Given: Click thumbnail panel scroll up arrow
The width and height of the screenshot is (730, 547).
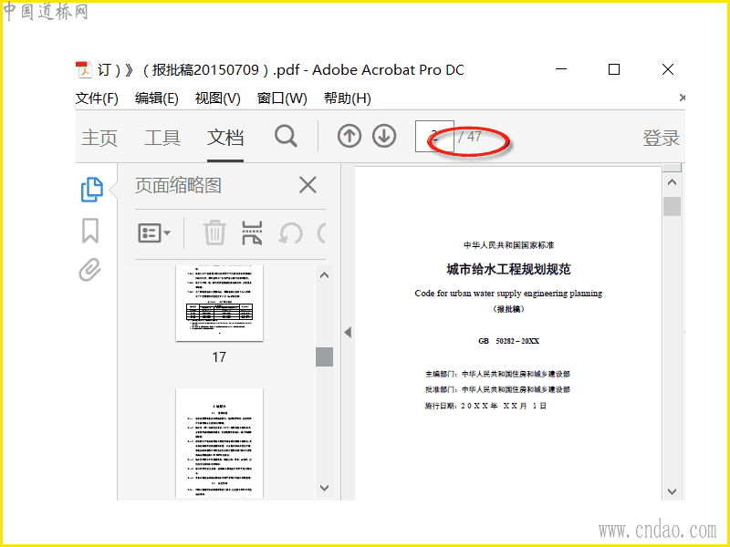Looking at the screenshot, I should pos(325,275).
